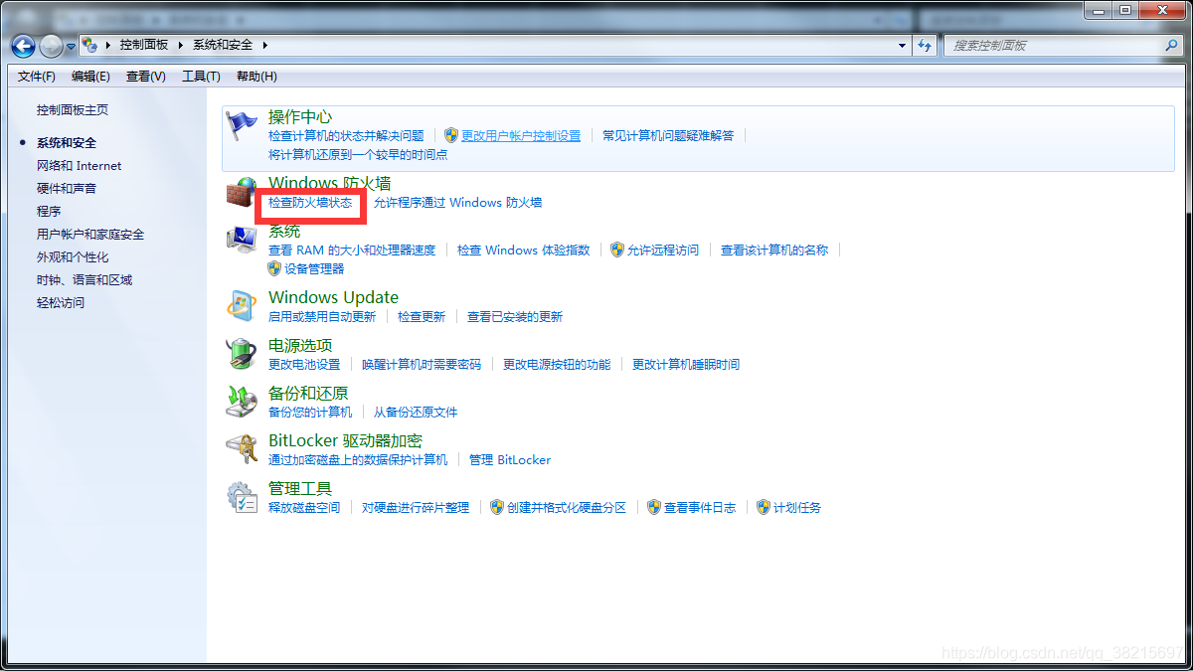Click 检查计算机的状态并解决问题 link
Image resolution: width=1193 pixels, height=671 pixels.
346,136
